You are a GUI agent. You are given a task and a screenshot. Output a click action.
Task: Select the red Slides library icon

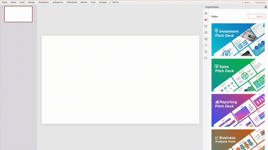[x=206, y=20]
